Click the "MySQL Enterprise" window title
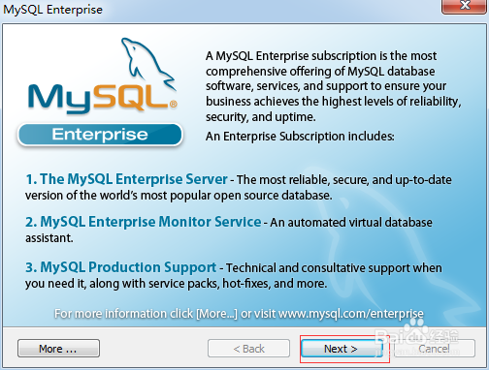 (52, 10)
